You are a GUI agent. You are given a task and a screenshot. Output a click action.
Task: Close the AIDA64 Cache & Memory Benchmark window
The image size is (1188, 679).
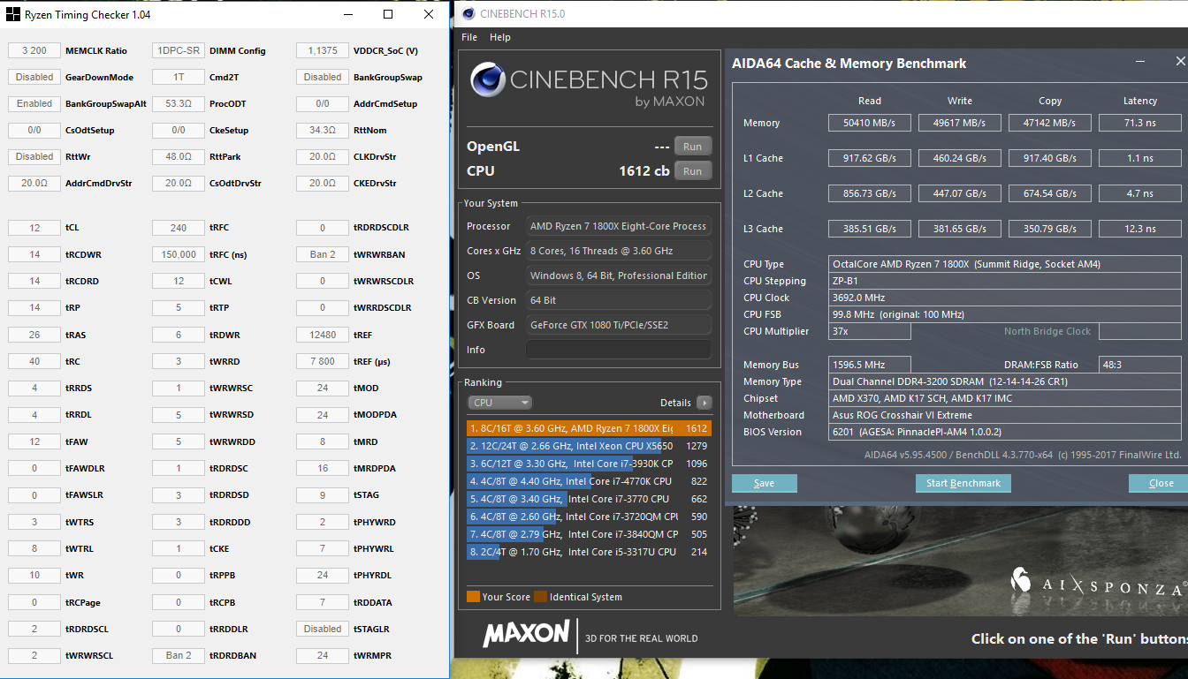(x=1180, y=61)
